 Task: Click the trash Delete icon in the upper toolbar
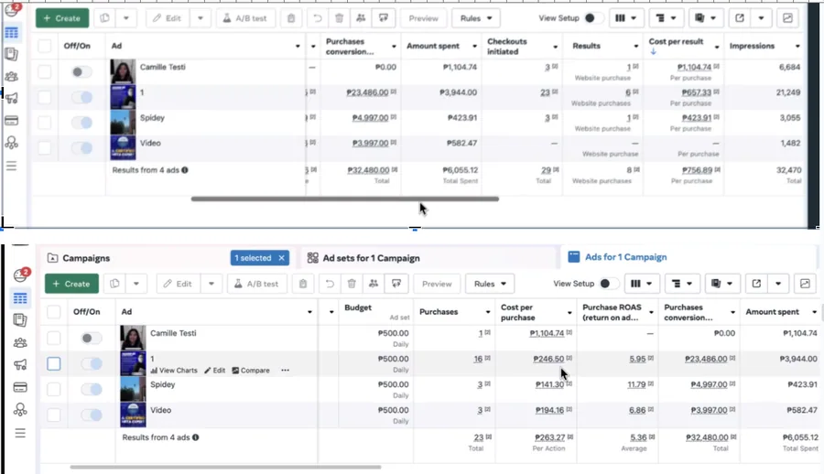point(339,18)
